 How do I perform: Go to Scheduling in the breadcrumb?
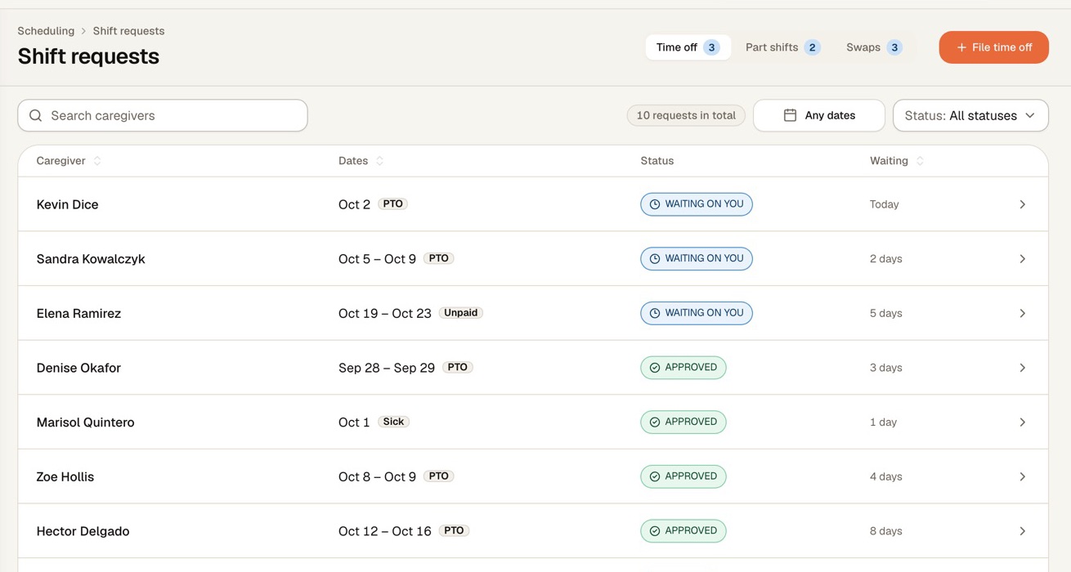click(46, 31)
